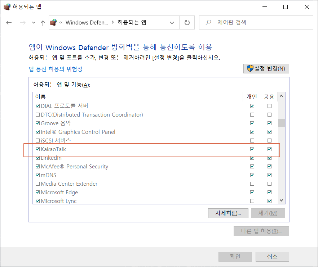Click the forward navigation arrow

point(23,23)
